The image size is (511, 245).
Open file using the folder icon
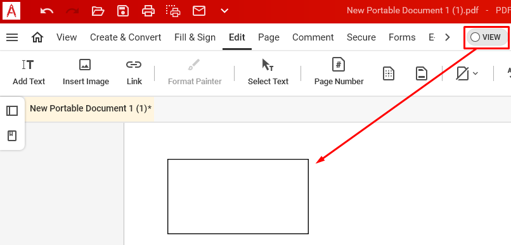click(x=98, y=11)
